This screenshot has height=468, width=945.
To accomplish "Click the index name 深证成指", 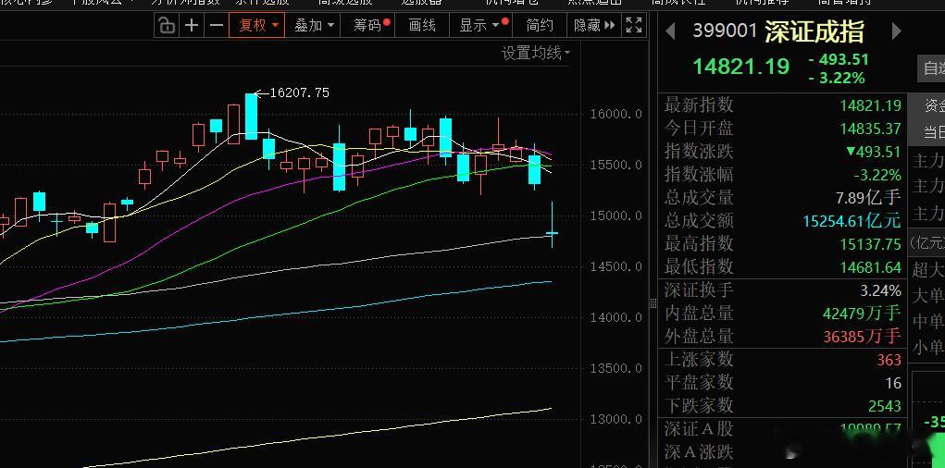I will [x=814, y=32].
